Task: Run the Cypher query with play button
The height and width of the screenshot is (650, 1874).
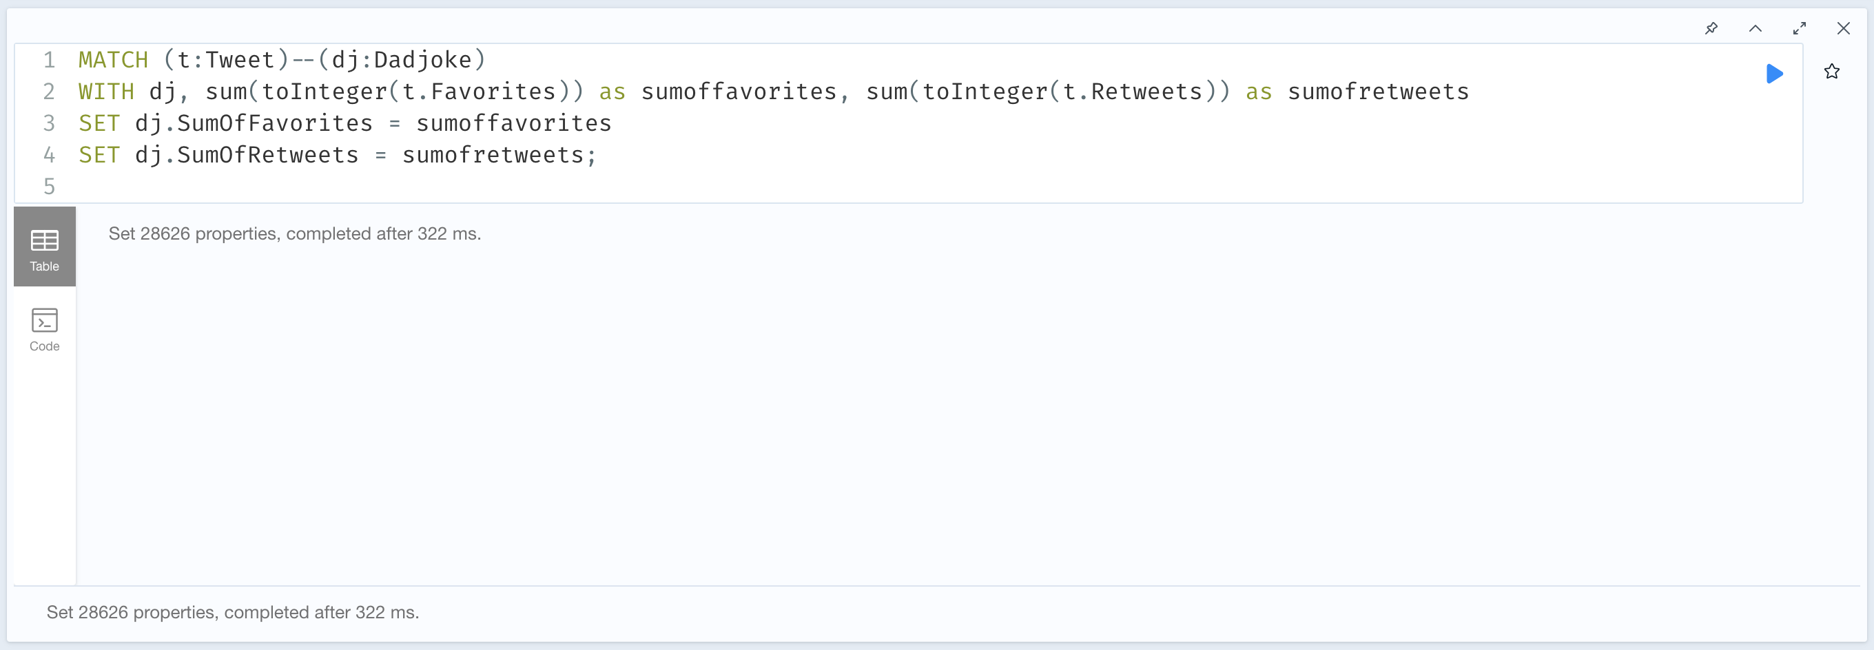Action: pyautogui.click(x=1774, y=74)
